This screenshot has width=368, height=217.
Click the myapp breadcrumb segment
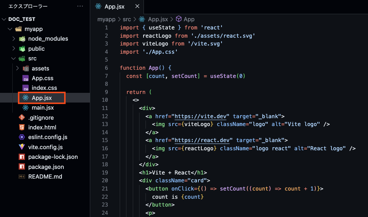(x=106, y=19)
